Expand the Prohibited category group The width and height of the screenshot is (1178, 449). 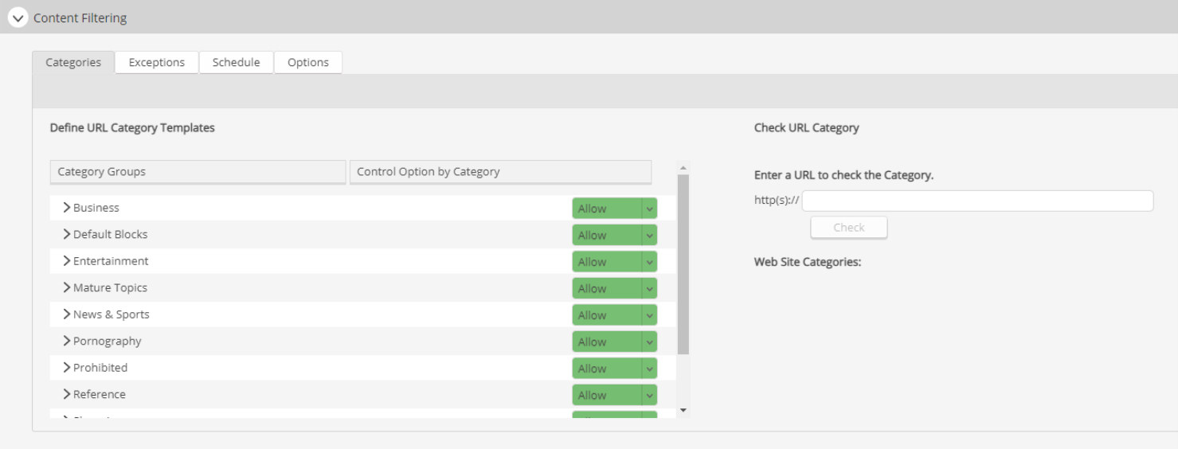pyautogui.click(x=67, y=367)
